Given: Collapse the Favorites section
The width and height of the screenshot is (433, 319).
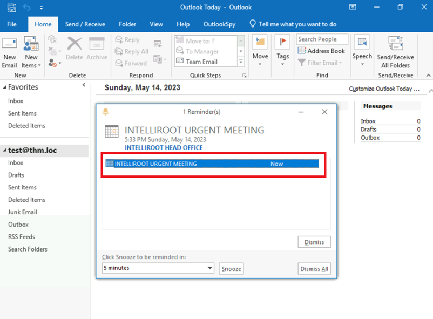Looking at the screenshot, I should (4, 87).
